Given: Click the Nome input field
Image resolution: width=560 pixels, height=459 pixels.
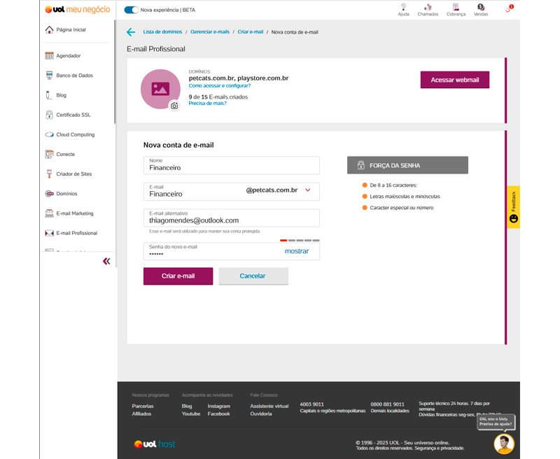Looking at the screenshot, I should click(232, 165).
